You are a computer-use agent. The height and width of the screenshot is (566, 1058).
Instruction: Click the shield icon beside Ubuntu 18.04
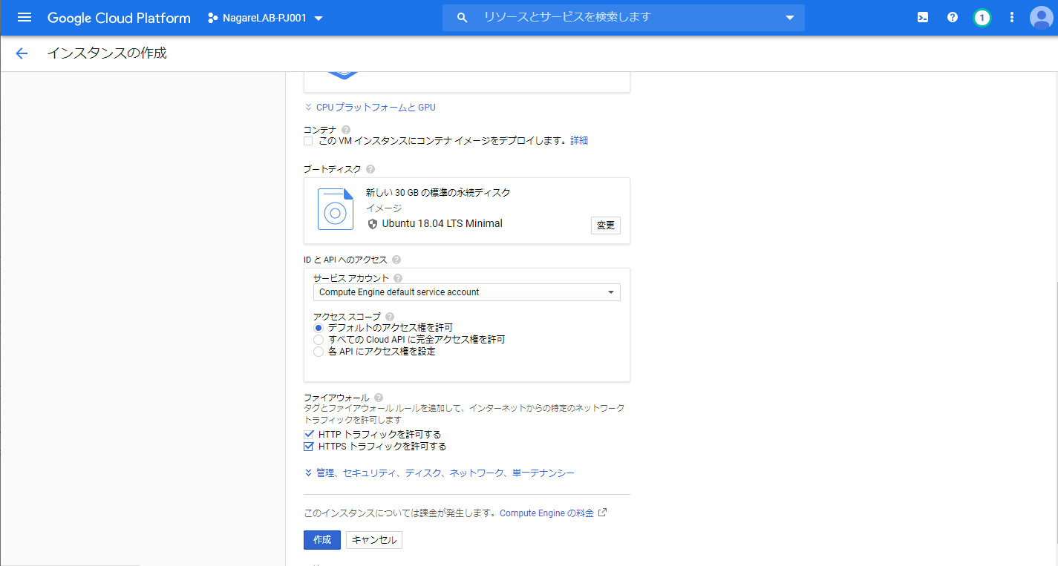pyautogui.click(x=373, y=224)
